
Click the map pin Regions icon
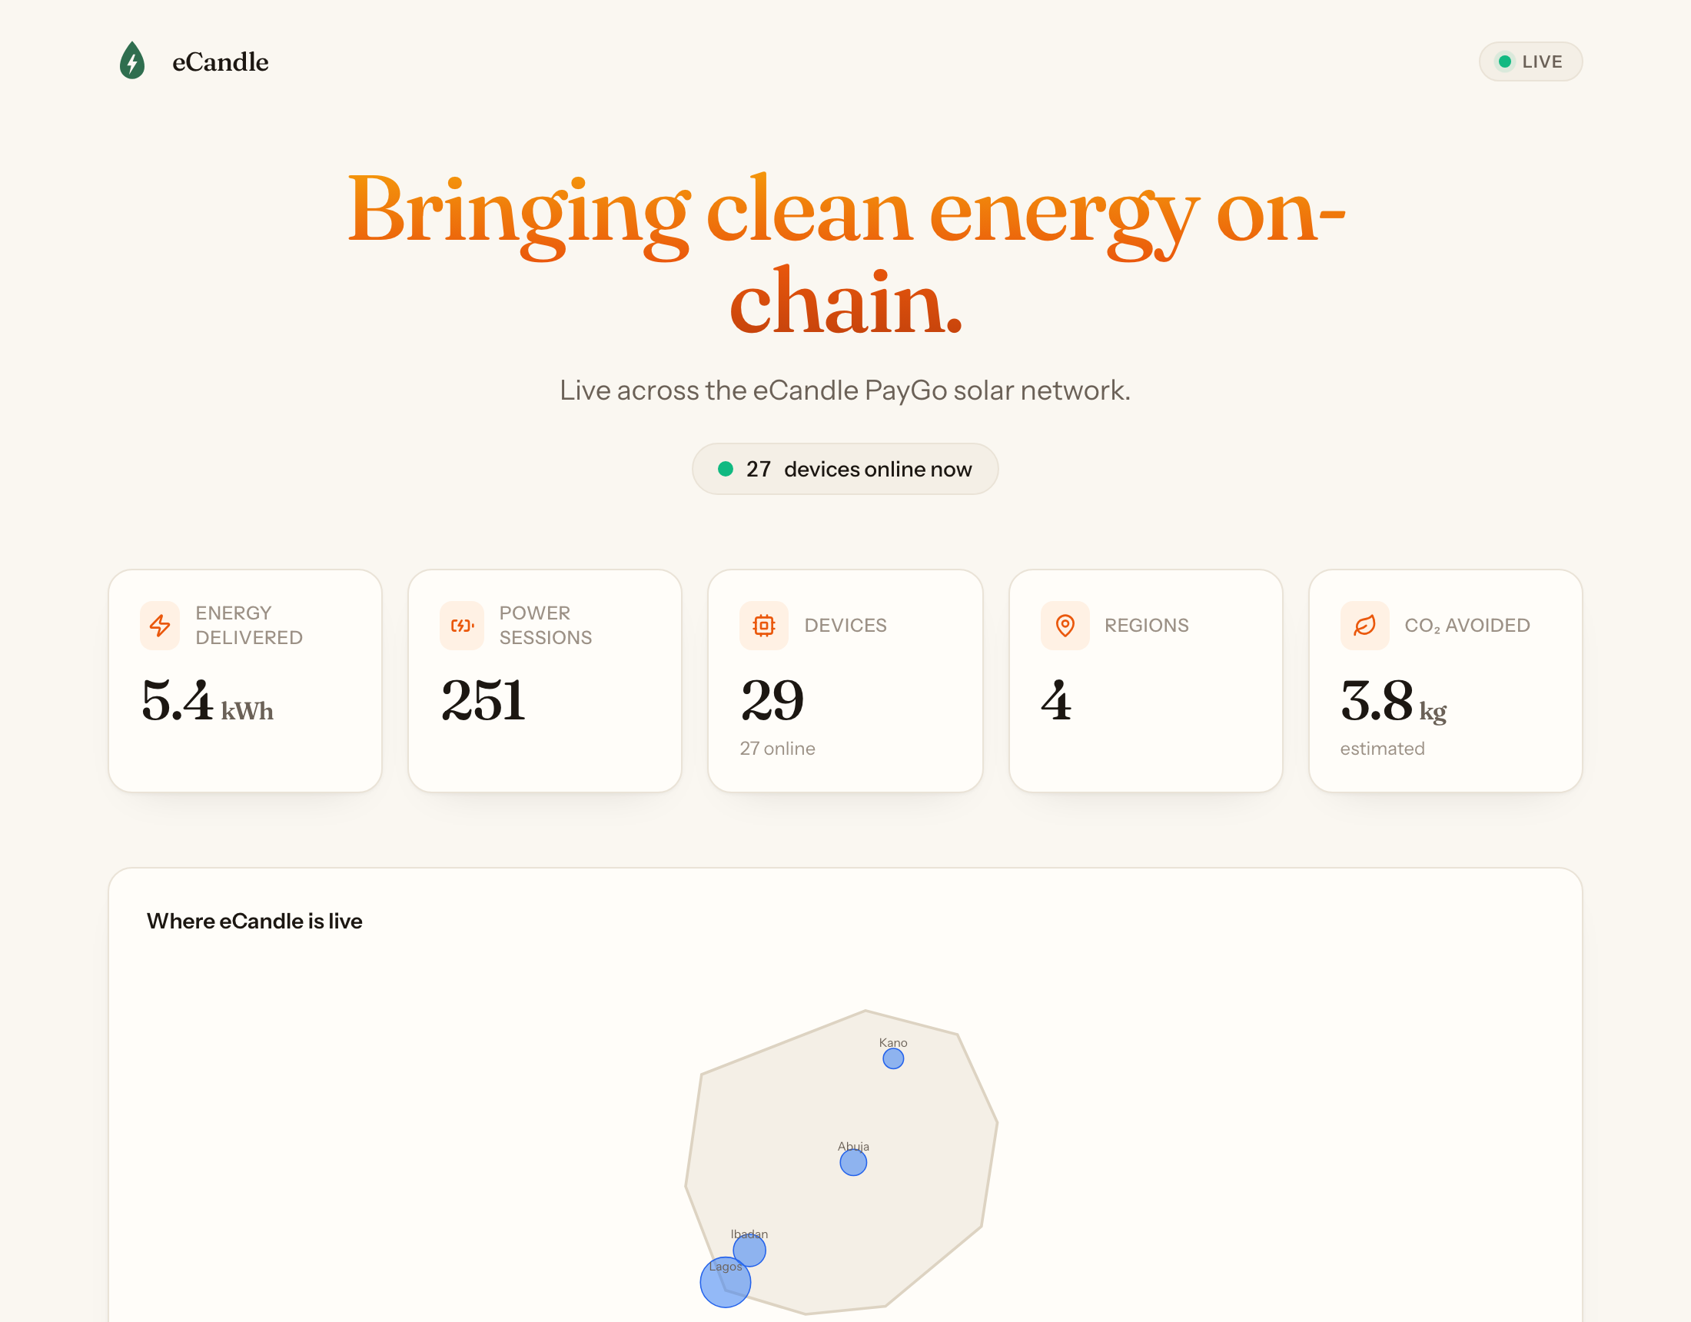(1065, 625)
